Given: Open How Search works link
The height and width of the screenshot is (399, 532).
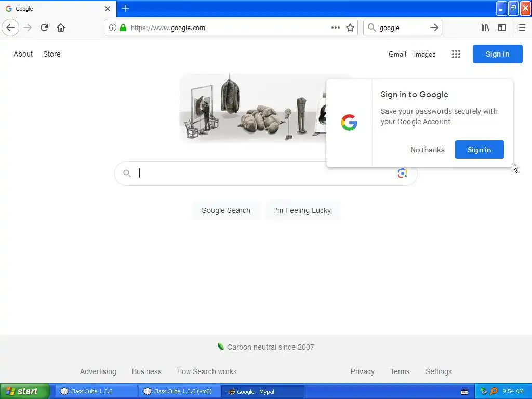Looking at the screenshot, I should point(207,371).
